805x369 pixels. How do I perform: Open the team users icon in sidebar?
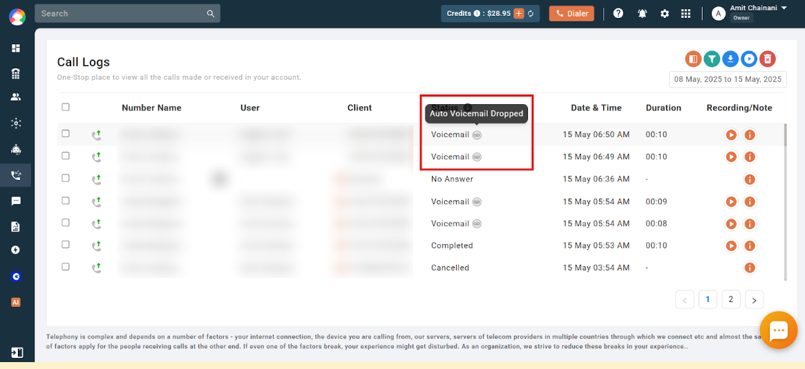coord(16,97)
